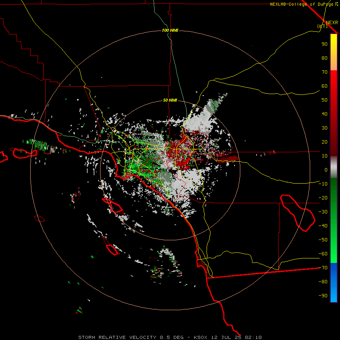The width and height of the screenshot is (340, 340).
Task: Click the NEXLAB-College of DuPage label
Action: click(301, 4)
